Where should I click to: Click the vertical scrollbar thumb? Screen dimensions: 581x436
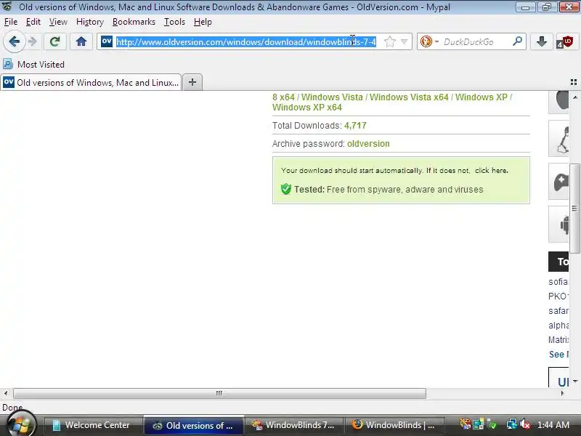coord(574,209)
